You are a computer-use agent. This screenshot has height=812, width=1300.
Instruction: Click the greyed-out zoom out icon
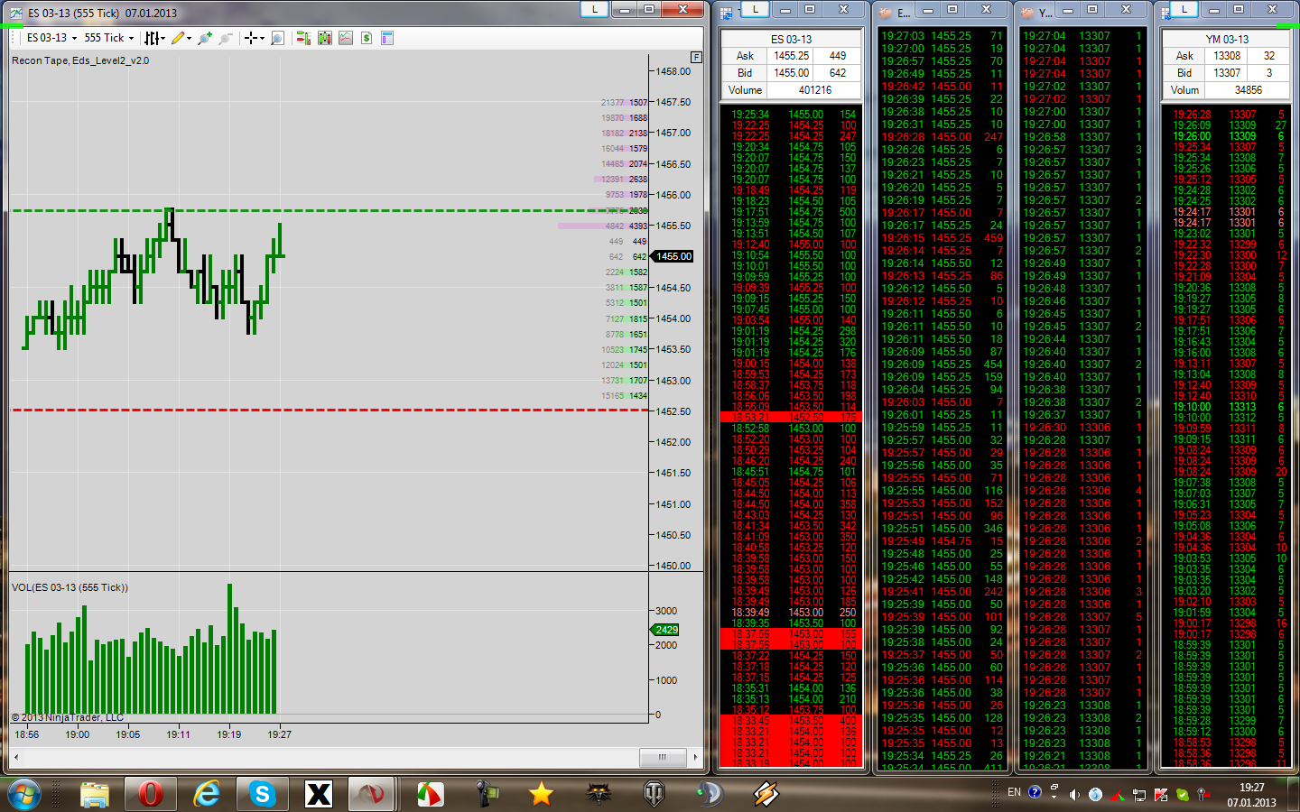point(226,38)
